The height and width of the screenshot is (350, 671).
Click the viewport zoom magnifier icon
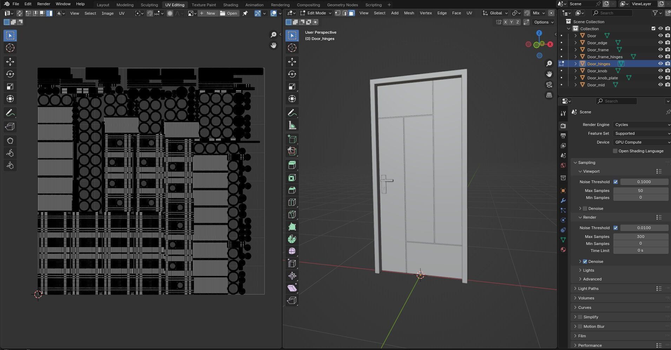point(549,64)
